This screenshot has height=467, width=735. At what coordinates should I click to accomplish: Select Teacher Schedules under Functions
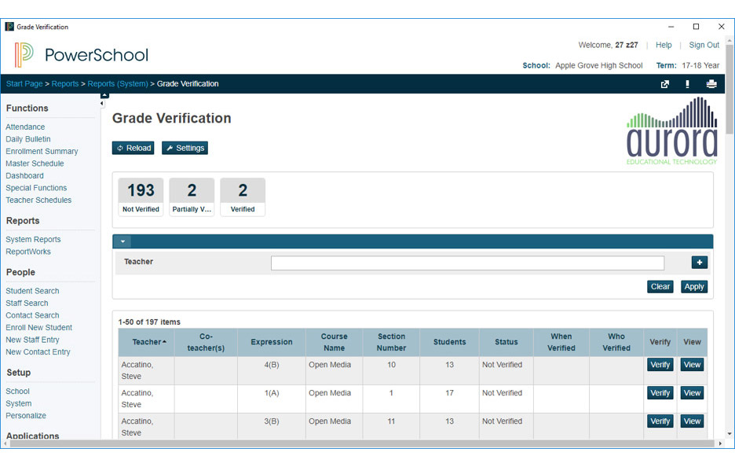pos(38,200)
